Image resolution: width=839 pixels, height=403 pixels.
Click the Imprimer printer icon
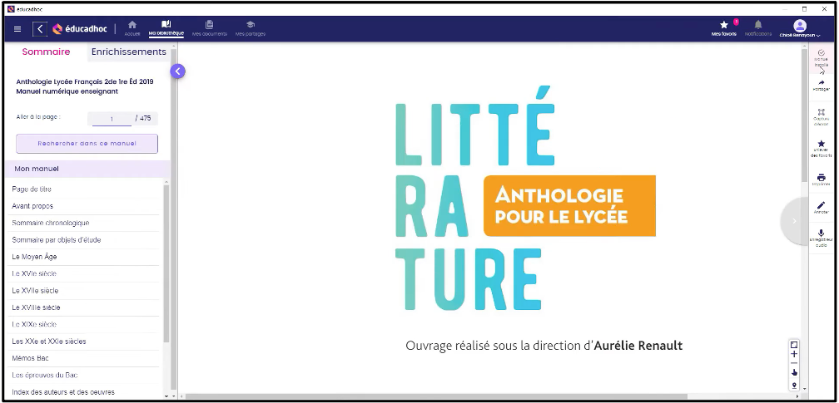pos(821,179)
